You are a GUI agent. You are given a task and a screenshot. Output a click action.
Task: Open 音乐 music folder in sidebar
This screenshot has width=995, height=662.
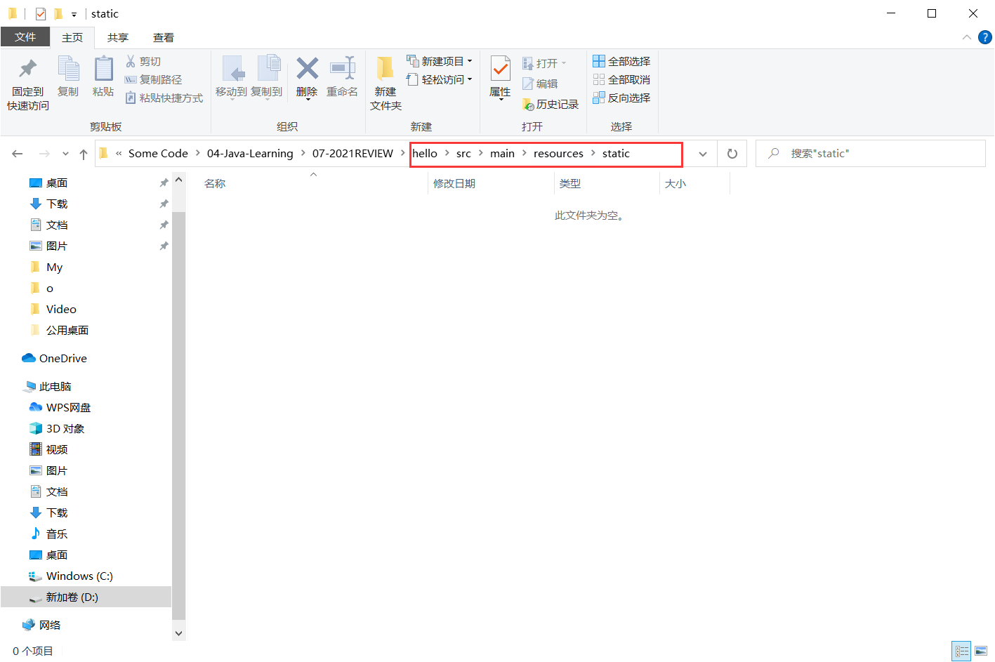[49, 534]
